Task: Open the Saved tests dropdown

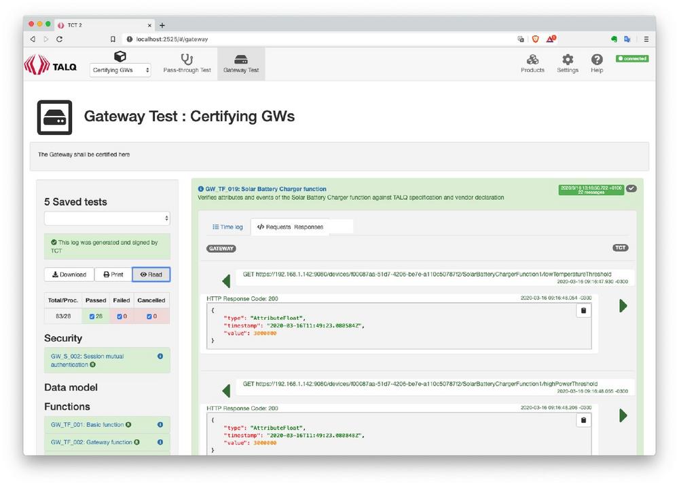Action: click(107, 218)
